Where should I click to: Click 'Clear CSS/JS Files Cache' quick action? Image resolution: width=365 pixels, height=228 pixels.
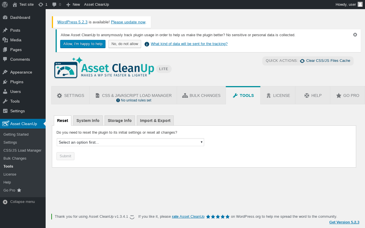coord(328,61)
